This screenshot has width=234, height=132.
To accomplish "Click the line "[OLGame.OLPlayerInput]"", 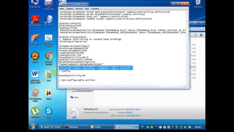I will pyautogui.click(x=74, y=46).
